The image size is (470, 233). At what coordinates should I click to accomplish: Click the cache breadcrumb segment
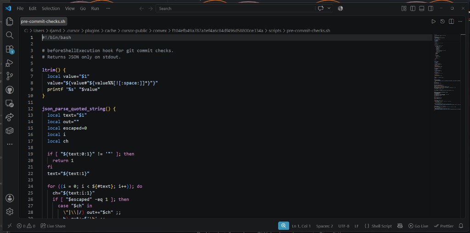point(110,31)
